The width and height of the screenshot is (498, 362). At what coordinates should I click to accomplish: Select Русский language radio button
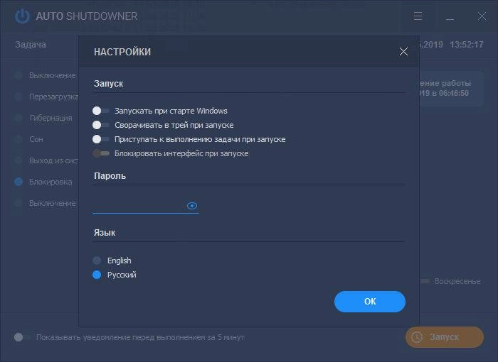[x=97, y=275]
